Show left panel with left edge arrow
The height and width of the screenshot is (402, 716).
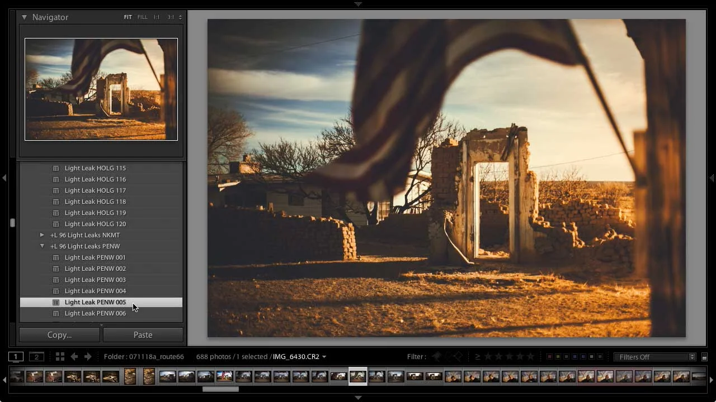click(x=4, y=178)
